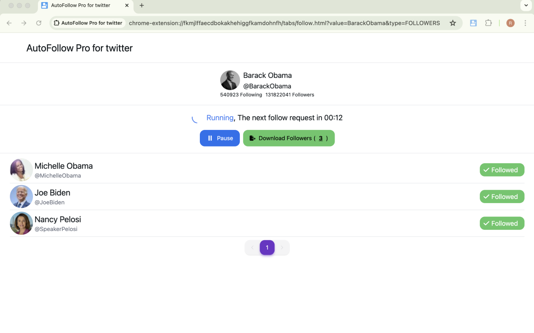Open Nancy Pelosi's avatar
The image size is (534, 333).
(21, 223)
